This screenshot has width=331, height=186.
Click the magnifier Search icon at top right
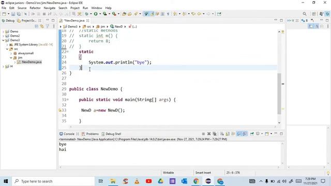pos(305,14)
